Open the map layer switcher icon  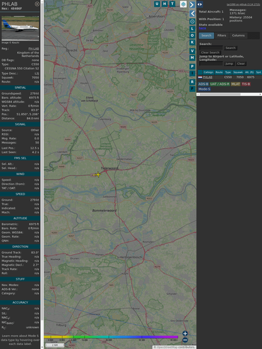pos(183,4)
